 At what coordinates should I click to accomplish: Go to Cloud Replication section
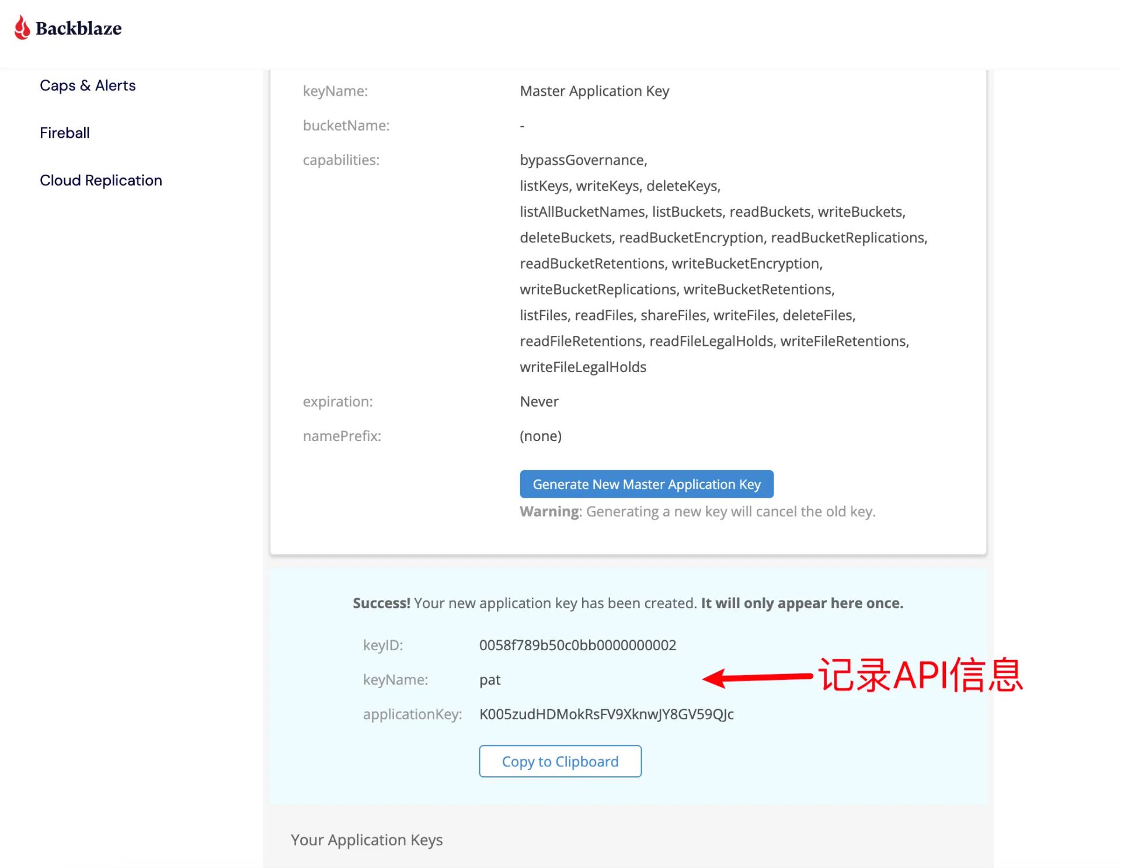coord(101,180)
